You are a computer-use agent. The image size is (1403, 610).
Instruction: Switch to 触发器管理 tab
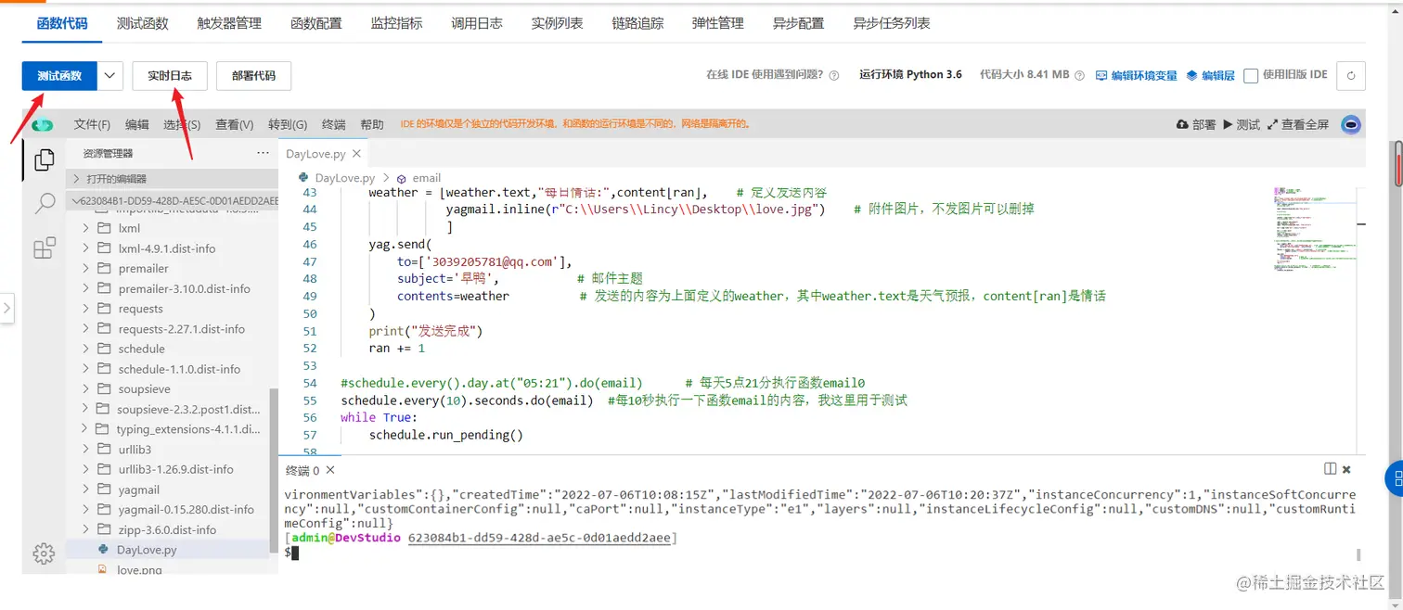229,23
